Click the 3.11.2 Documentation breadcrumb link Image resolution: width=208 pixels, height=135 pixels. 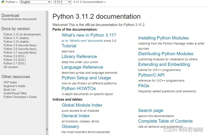pyautogui.click(x=88, y=2)
